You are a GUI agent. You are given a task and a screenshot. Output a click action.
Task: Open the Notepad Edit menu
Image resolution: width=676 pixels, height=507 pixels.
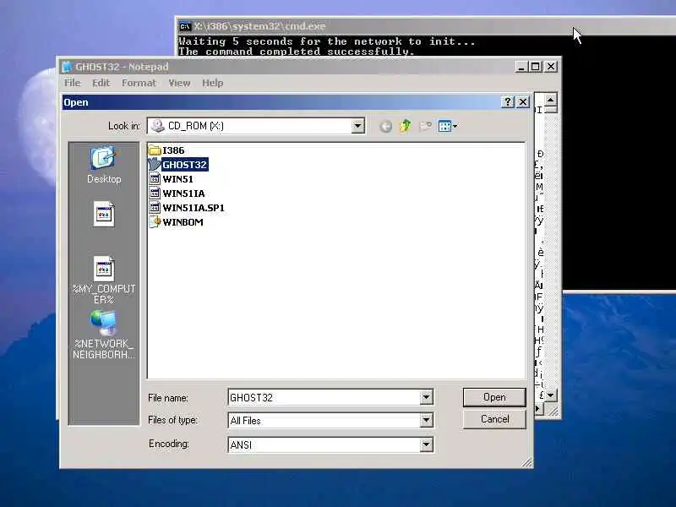coord(101,83)
